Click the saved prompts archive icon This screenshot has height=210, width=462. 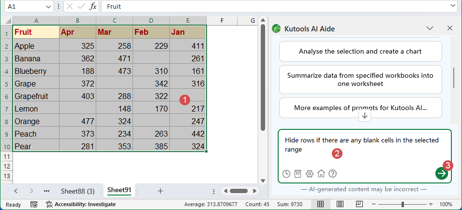pyautogui.click(x=298, y=174)
